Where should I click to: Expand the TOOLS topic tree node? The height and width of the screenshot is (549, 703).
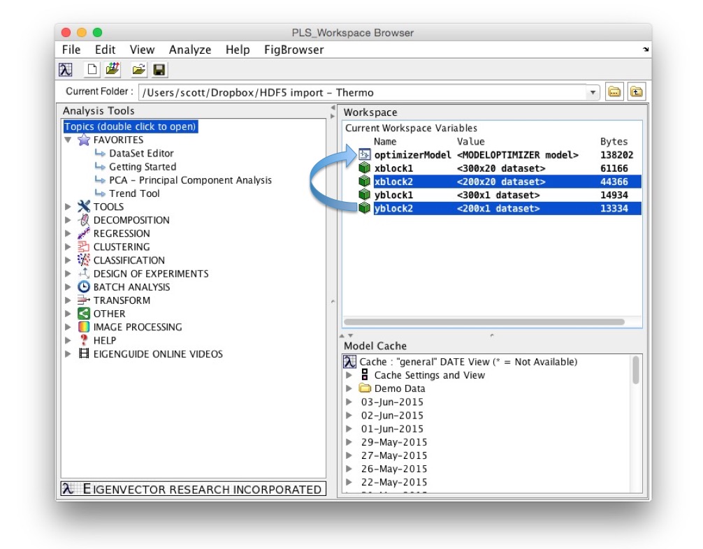68,207
